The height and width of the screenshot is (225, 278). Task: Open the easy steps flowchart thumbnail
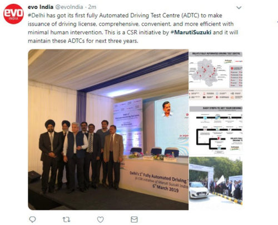(216, 130)
